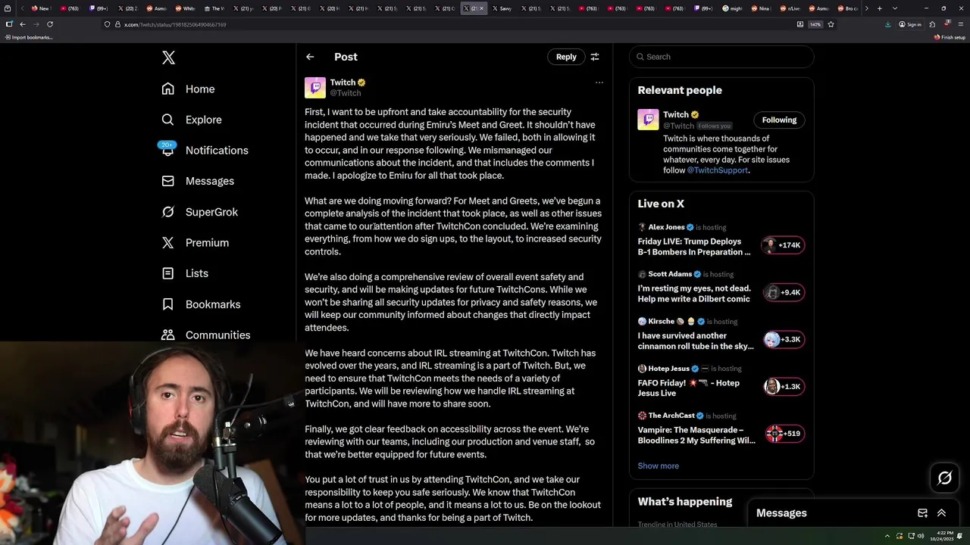Click the browser reload button

click(50, 24)
